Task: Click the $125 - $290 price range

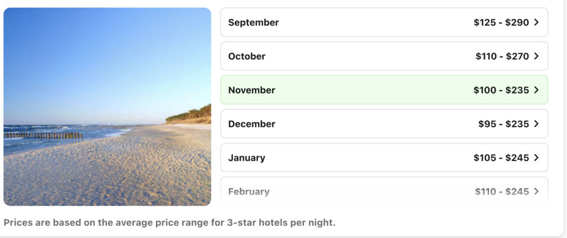Action: tap(501, 23)
